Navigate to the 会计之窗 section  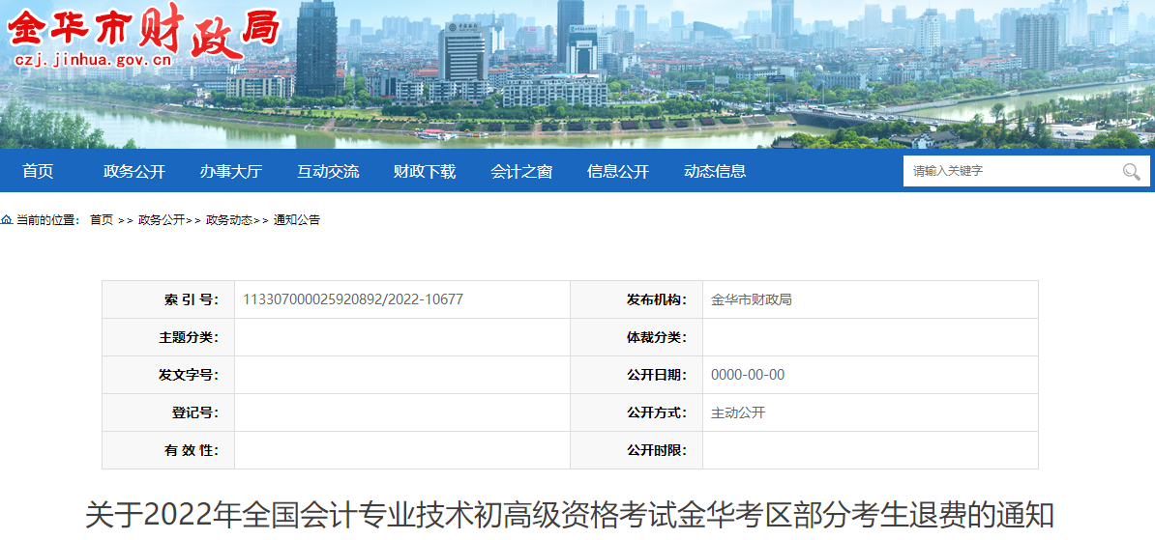click(521, 171)
